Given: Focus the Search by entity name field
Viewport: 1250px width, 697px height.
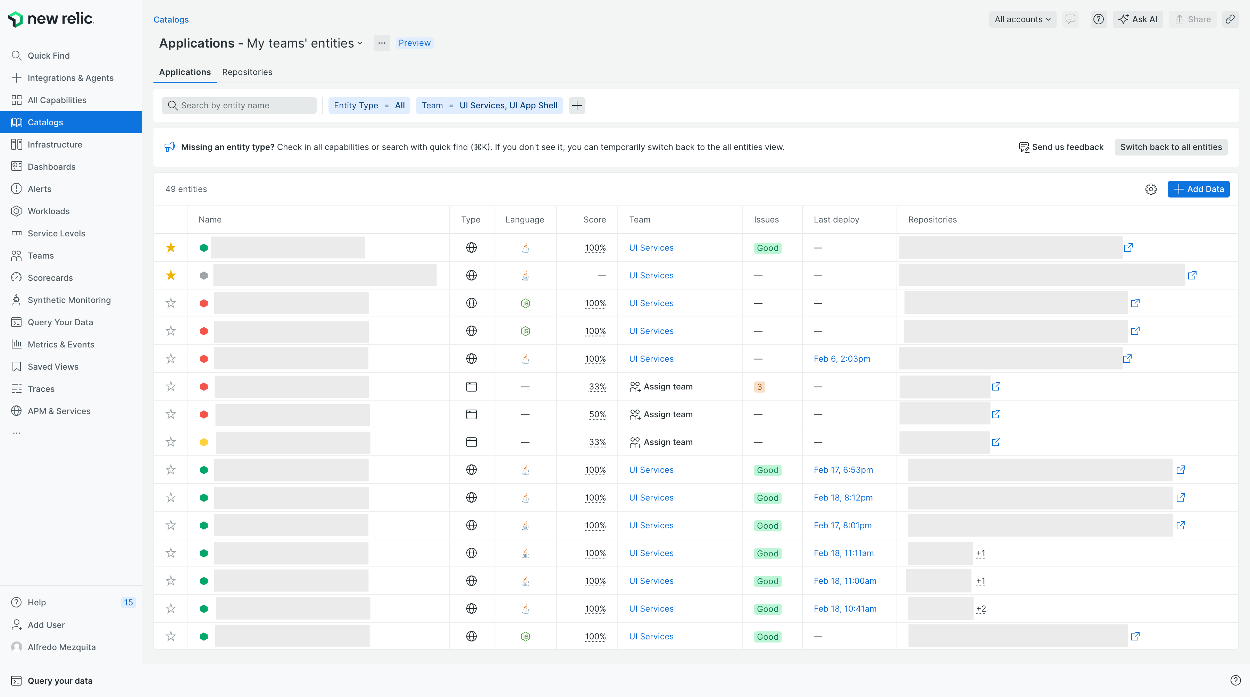Looking at the screenshot, I should click(x=239, y=106).
